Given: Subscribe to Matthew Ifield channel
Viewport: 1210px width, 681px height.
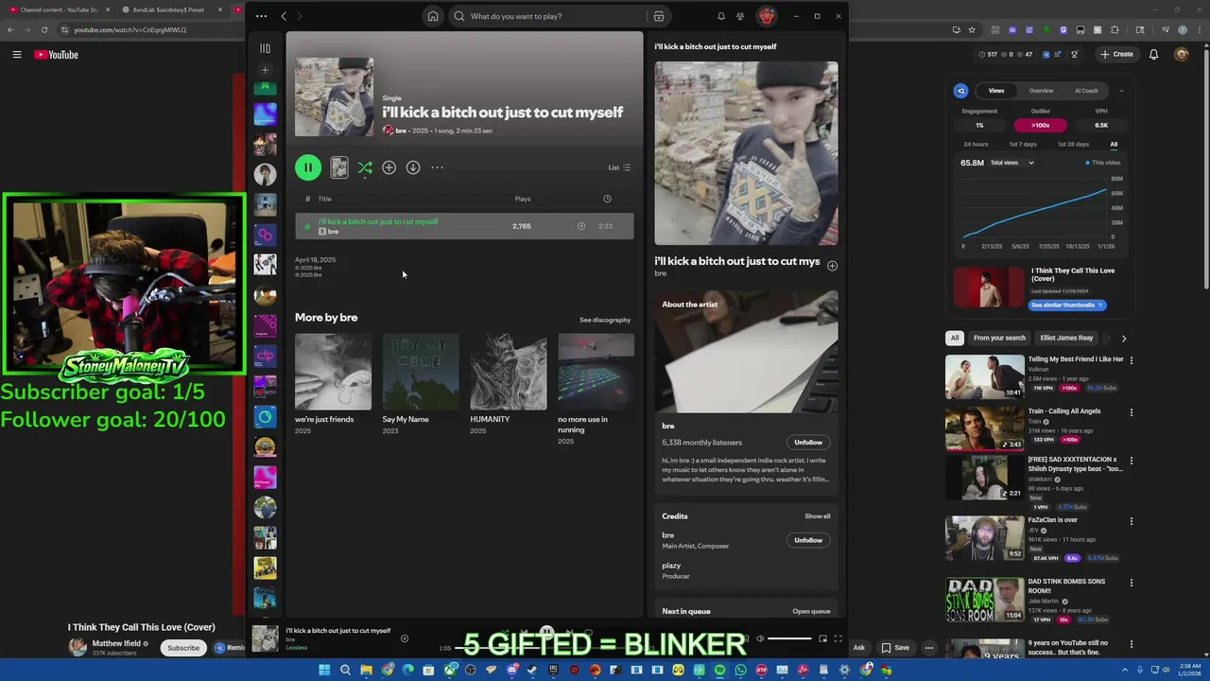Looking at the screenshot, I should point(183,648).
